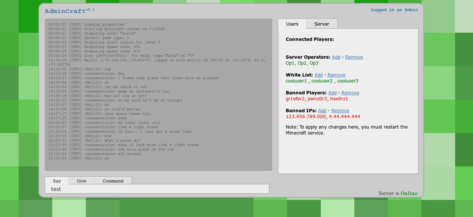Add a player to the White List
The width and height of the screenshot is (473, 217).
pyautogui.click(x=318, y=75)
